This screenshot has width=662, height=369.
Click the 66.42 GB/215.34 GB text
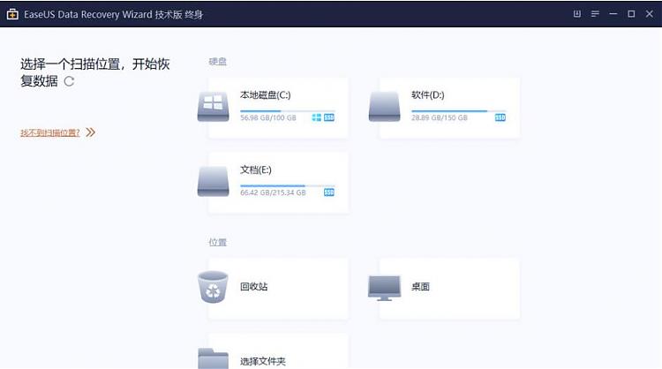[273, 192]
